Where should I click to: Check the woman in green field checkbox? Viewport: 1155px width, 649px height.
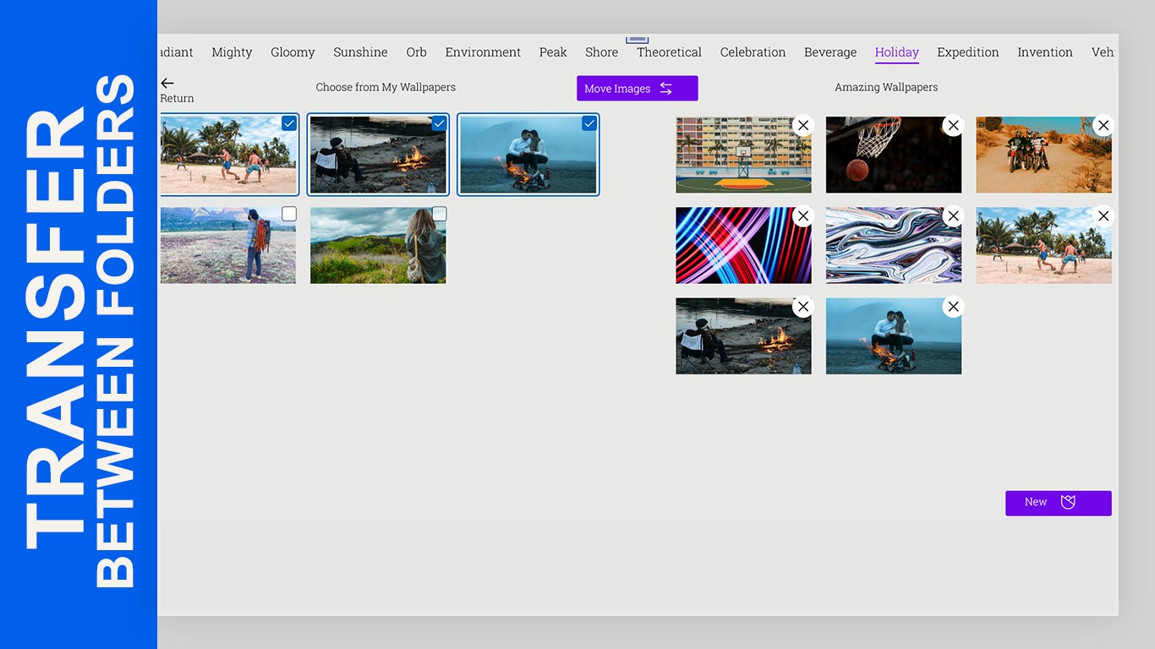[x=439, y=214]
